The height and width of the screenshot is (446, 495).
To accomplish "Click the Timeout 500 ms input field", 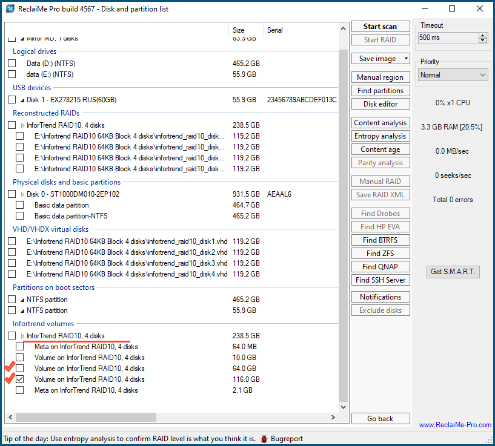I will point(448,38).
